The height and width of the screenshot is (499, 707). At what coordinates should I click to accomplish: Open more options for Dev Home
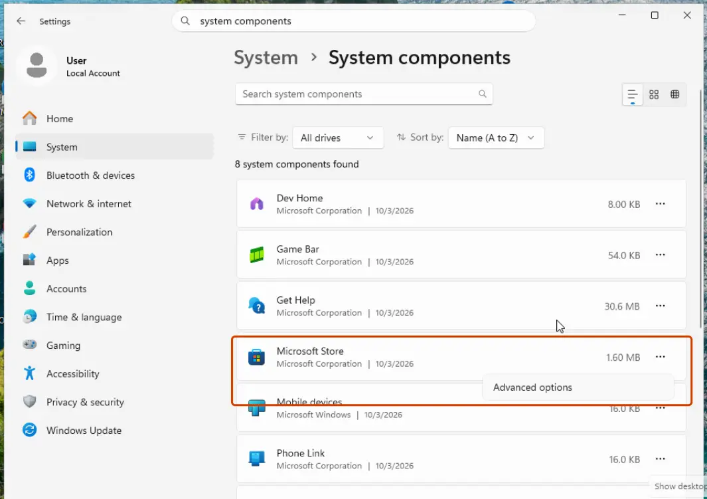click(x=660, y=204)
